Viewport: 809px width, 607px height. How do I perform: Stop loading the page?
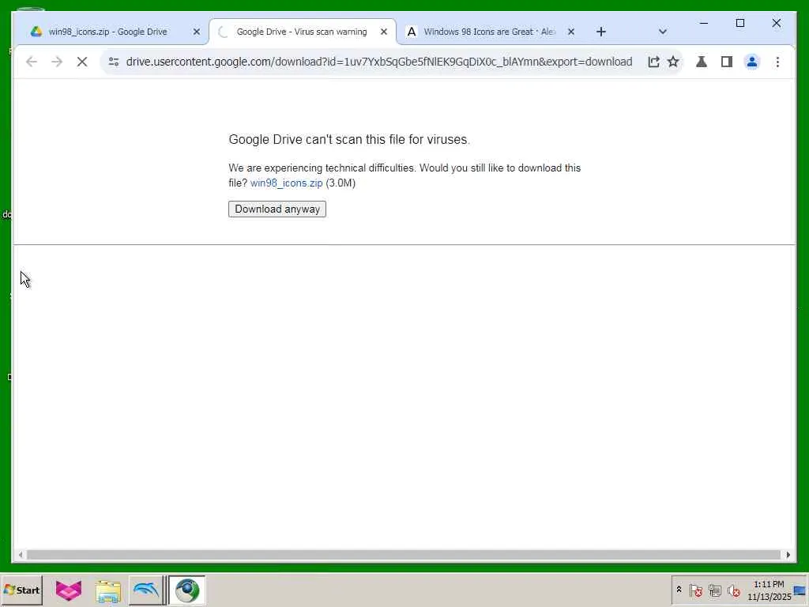click(x=82, y=62)
